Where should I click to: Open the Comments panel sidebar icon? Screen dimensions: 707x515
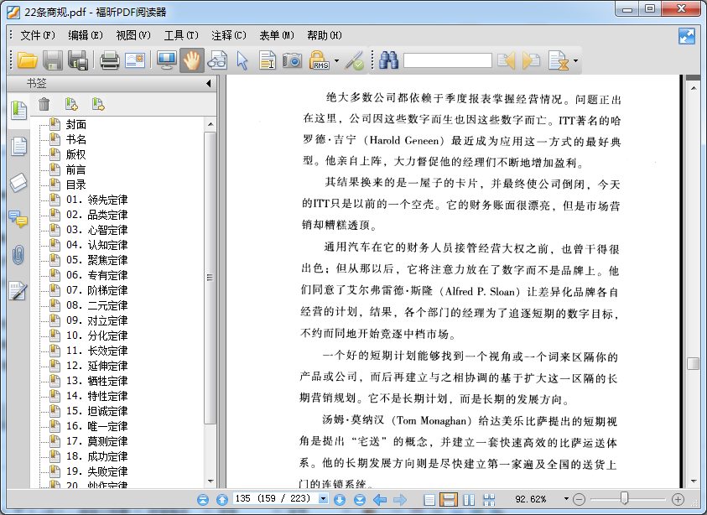click(18, 219)
